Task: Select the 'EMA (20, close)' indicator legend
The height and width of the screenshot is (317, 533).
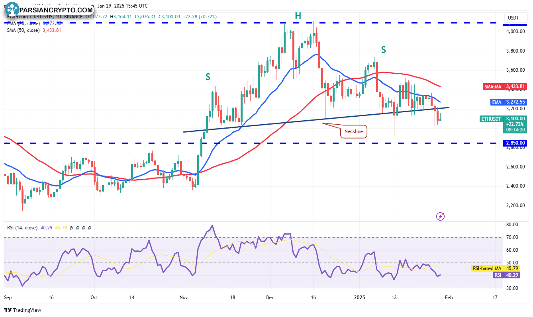Action: pos(23,23)
